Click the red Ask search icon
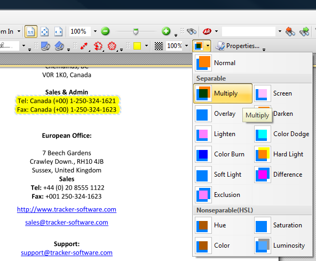The image size is (316, 261). pyautogui.click(x=207, y=31)
